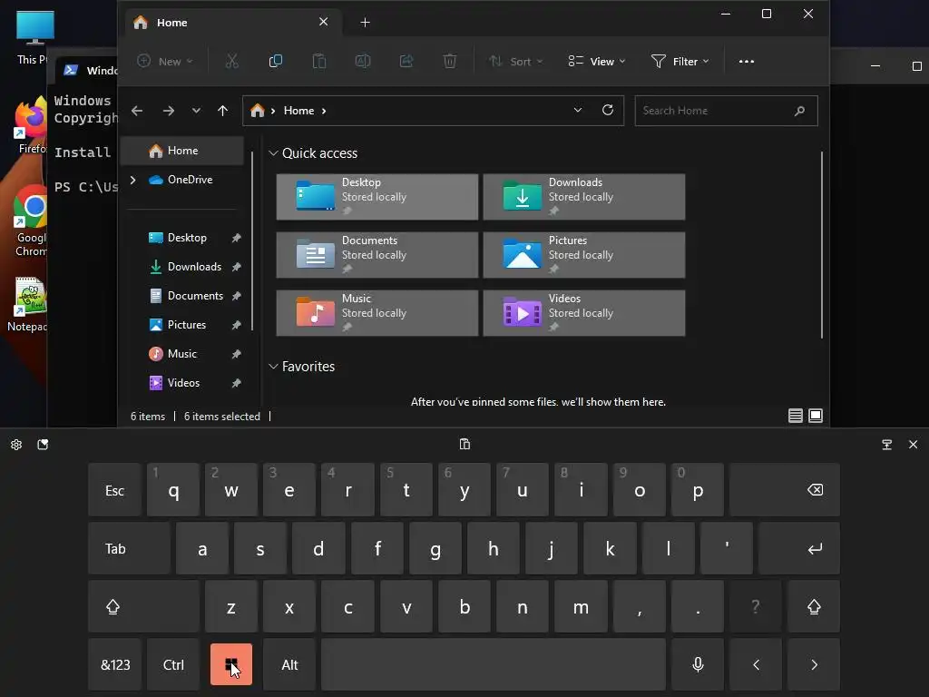Expand the address bar history dropdown

coord(578,110)
